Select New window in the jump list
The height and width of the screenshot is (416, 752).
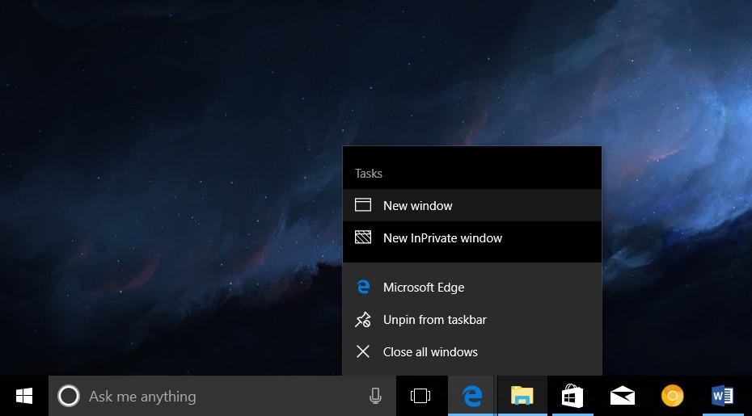tap(418, 206)
